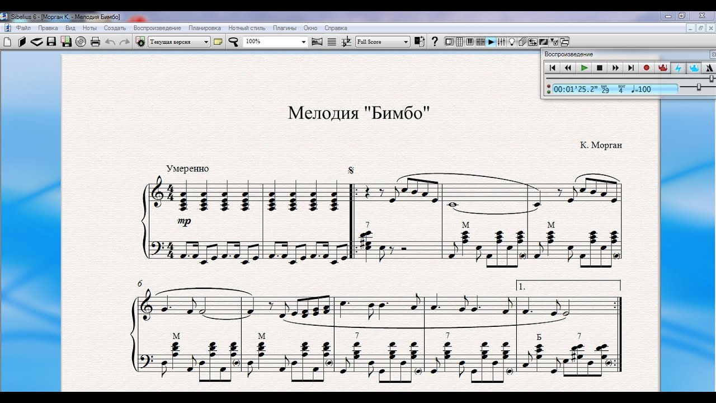Create a new score with New icon

click(8, 41)
